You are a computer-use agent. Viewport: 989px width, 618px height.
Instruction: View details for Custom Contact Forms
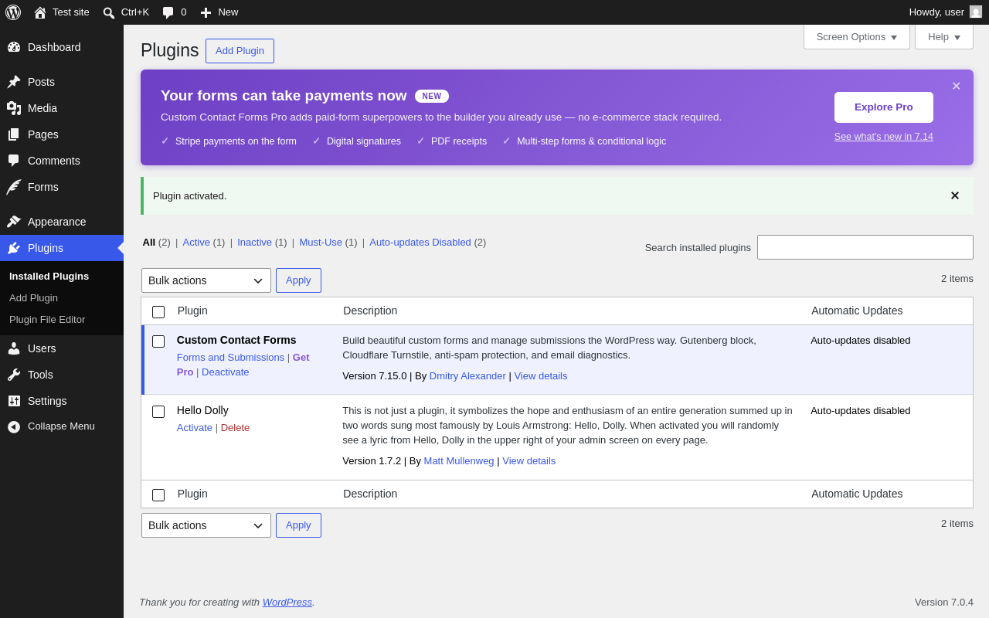point(541,375)
